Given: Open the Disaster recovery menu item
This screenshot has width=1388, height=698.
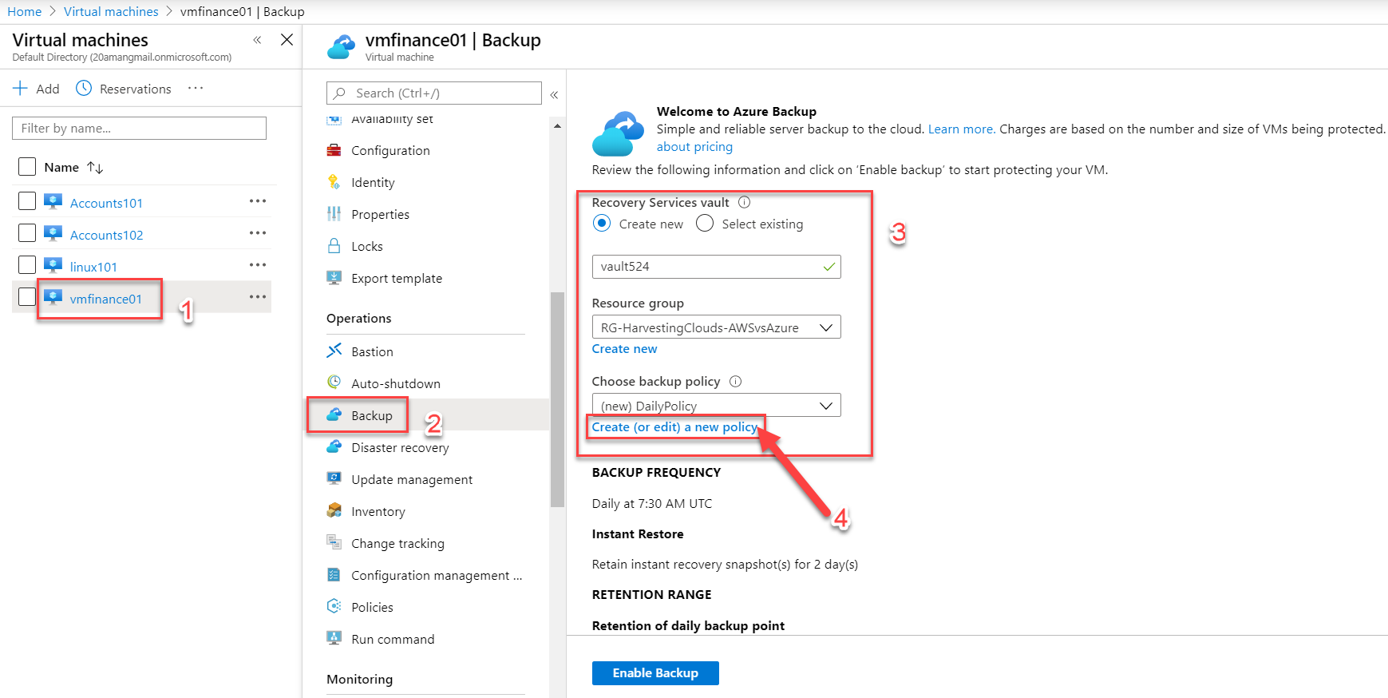Looking at the screenshot, I should tap(400, 447).
